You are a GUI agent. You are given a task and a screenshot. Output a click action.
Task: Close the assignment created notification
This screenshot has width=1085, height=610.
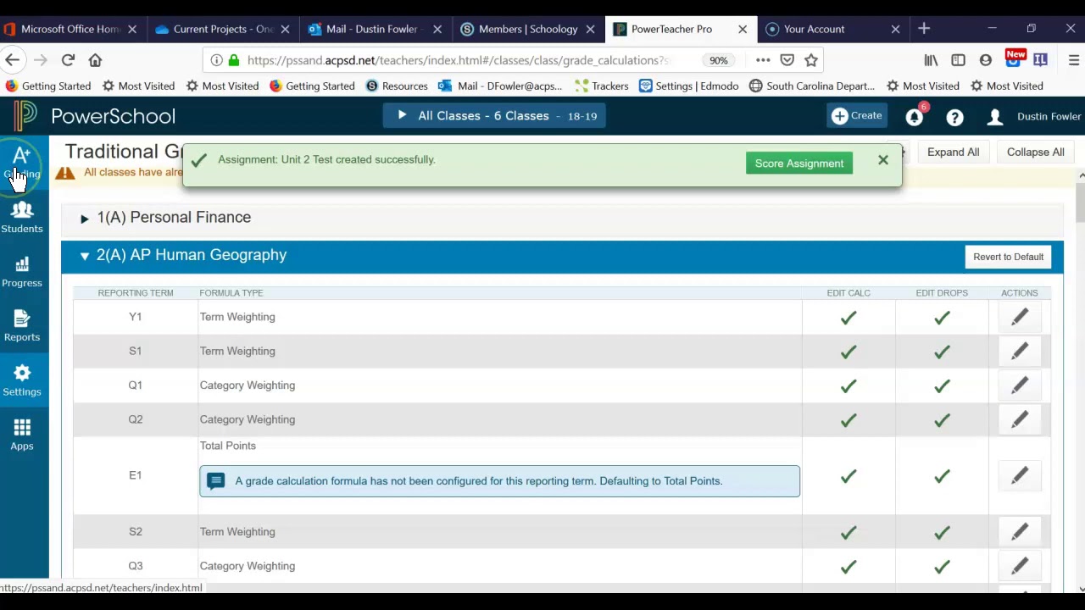click(883, 159)
